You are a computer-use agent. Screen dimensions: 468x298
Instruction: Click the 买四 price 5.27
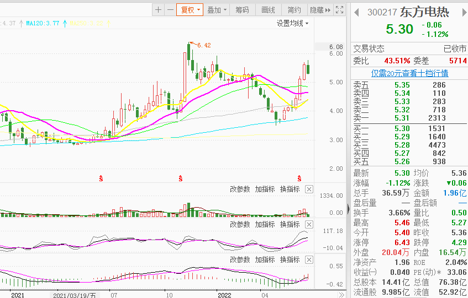[x=402, y=153]
